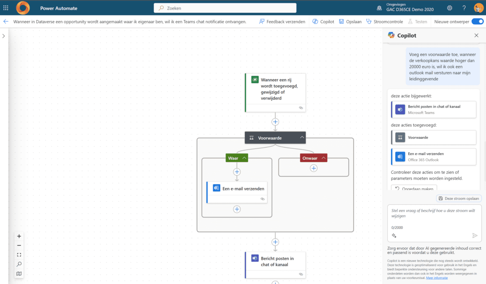This screenshot has height=284, width=486.
Task: Expand the left side panel chevron
Action: tap(4, 36)
